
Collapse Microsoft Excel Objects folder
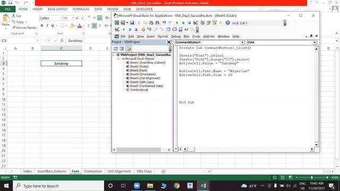[x=118, y=59]
